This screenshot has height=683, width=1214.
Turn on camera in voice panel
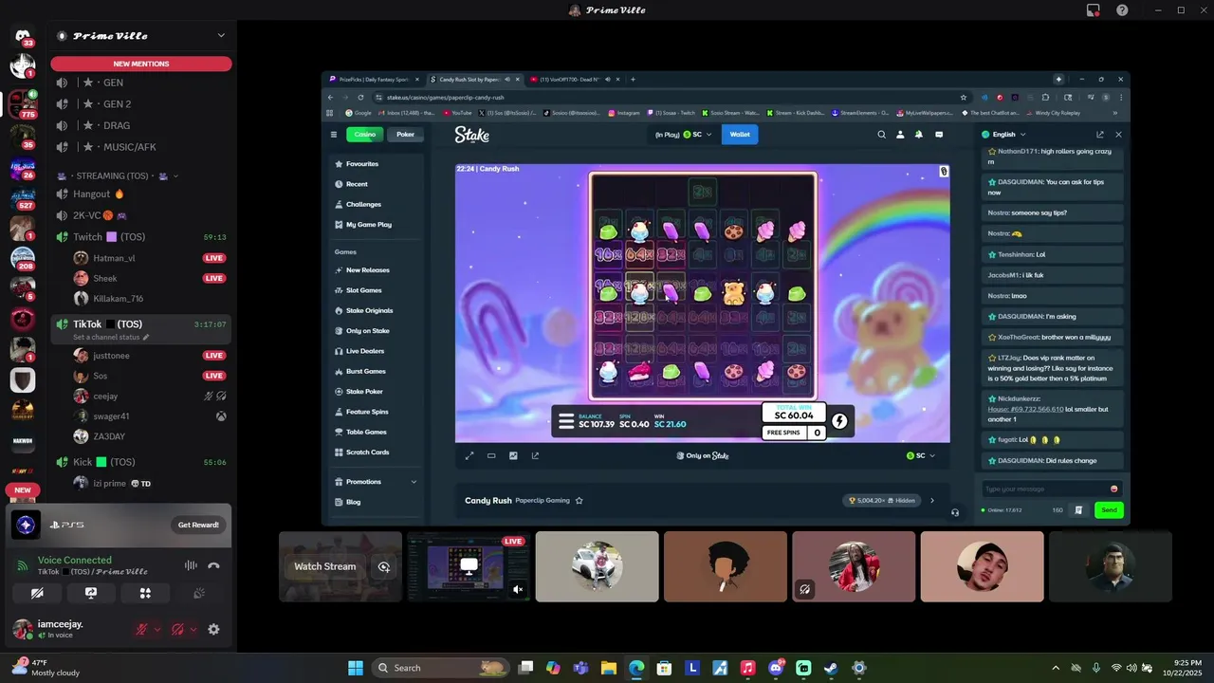pos(37,593)
